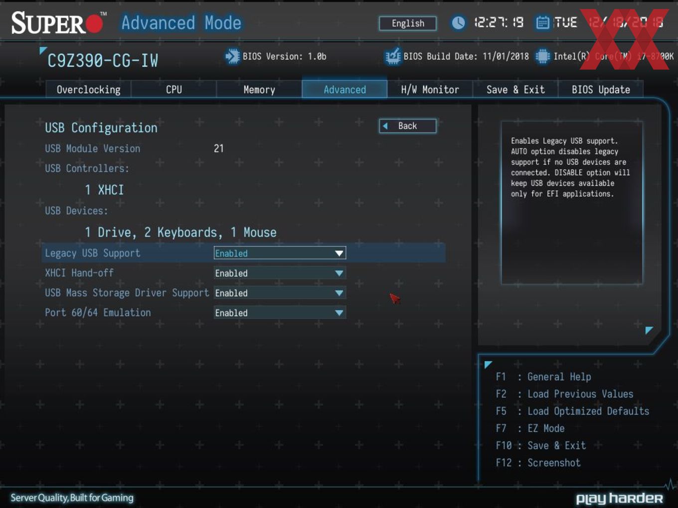
Task: Switch to the CPU tab
Action: [174, 90]
